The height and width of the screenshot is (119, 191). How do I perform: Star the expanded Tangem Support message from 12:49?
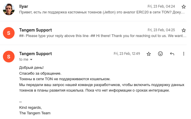149,54
